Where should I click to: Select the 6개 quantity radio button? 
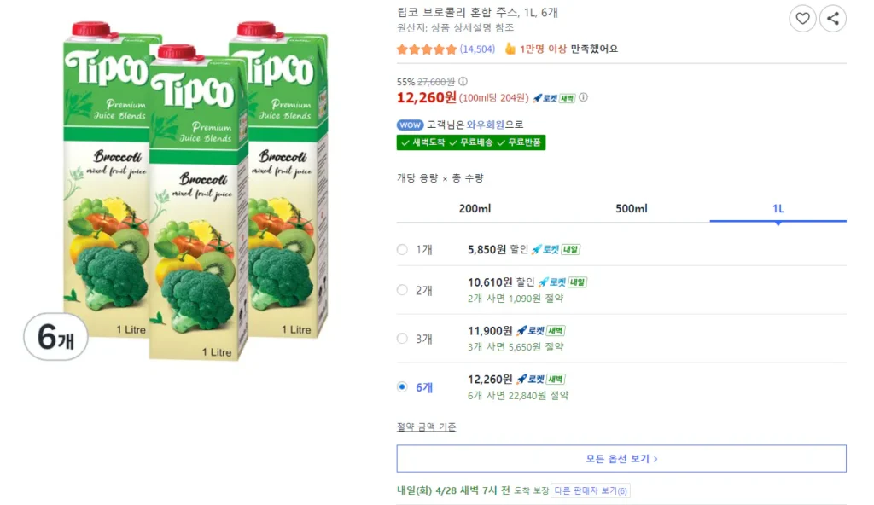click(x=402, y=387)
